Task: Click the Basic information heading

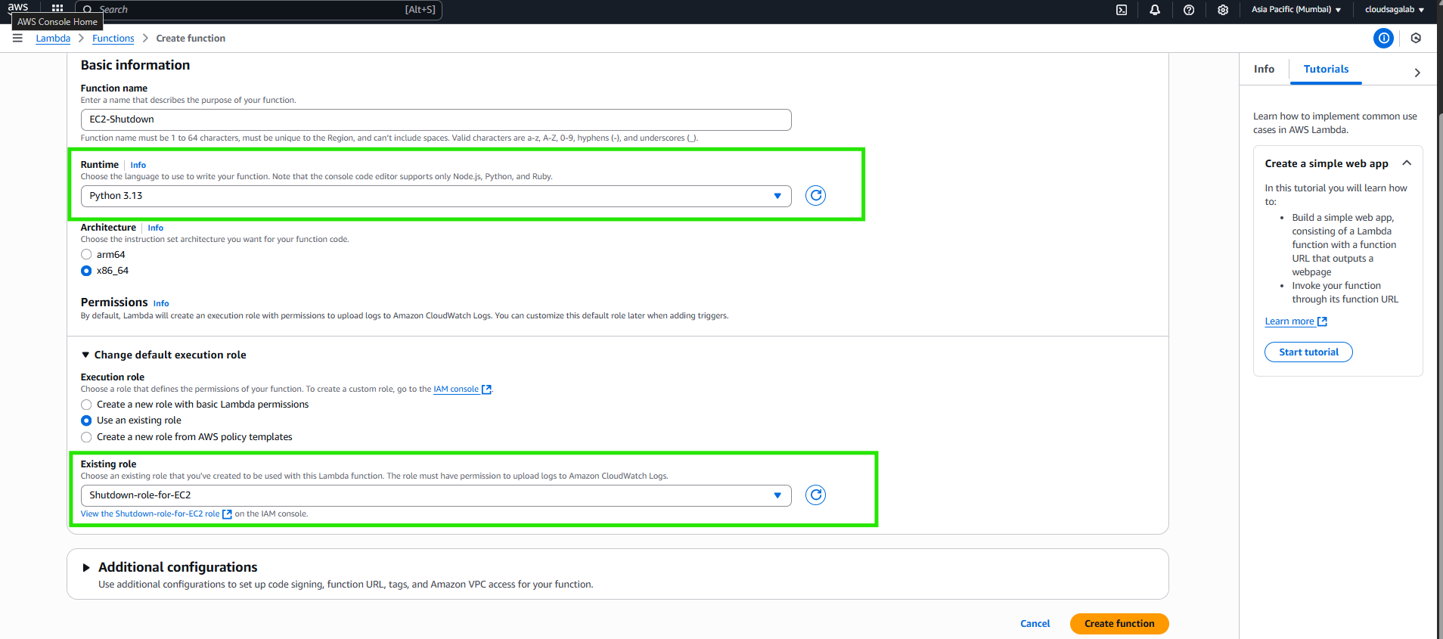Action: 135,65
